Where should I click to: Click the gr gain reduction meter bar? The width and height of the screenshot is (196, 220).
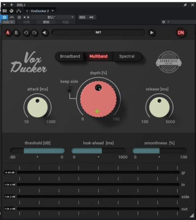point(98,172)
